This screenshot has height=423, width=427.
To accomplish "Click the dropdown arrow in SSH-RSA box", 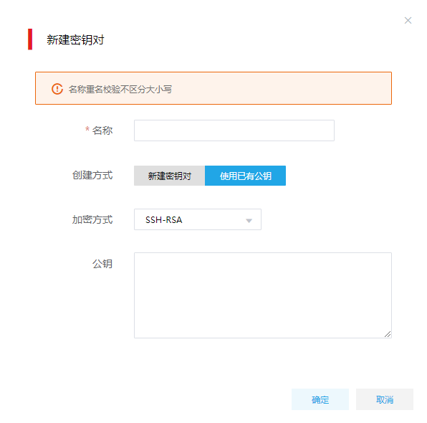I will coord(249,221).
